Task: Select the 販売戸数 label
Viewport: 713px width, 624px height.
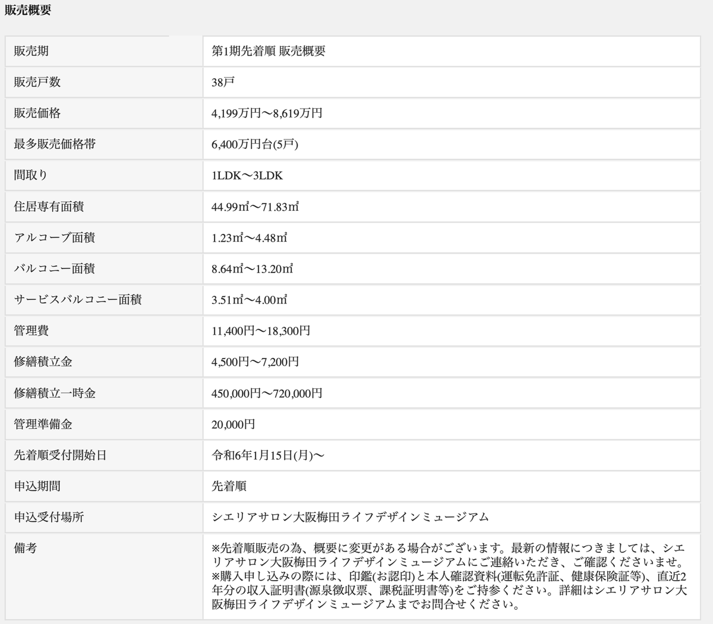Action: [x=37, y=82]
